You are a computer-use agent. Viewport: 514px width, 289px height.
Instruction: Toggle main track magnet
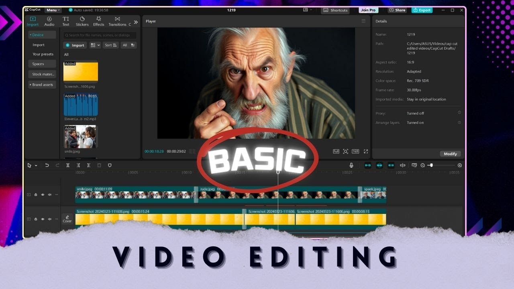(368, 165)
